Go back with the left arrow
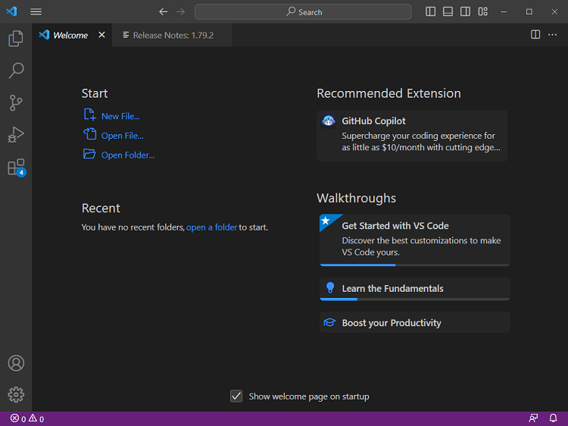Image resolution: width=568 pixels, height=426 pixels. pyautogui.click(x=163, y=11)
